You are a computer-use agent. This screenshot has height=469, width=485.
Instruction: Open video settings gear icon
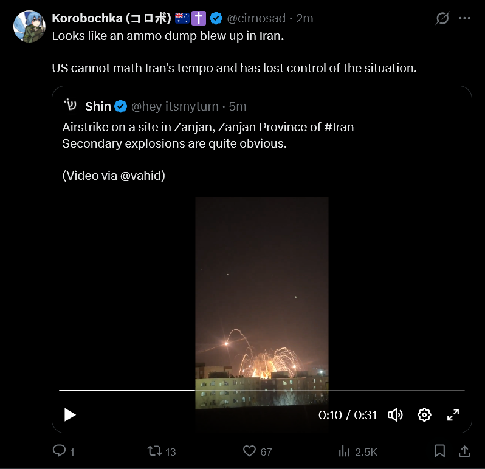click(x=424, y=415)
